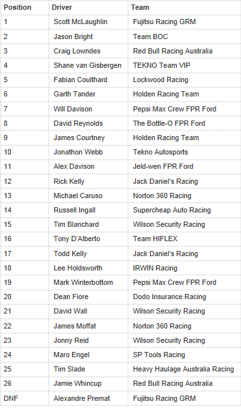Select the Scott McLaughlin driver cell
The image size is (241, 408).
click(x=88, y=22)
